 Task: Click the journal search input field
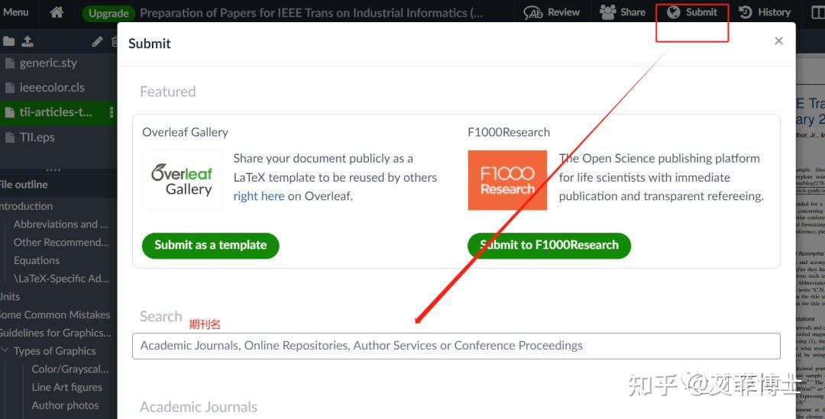point(456,346)
